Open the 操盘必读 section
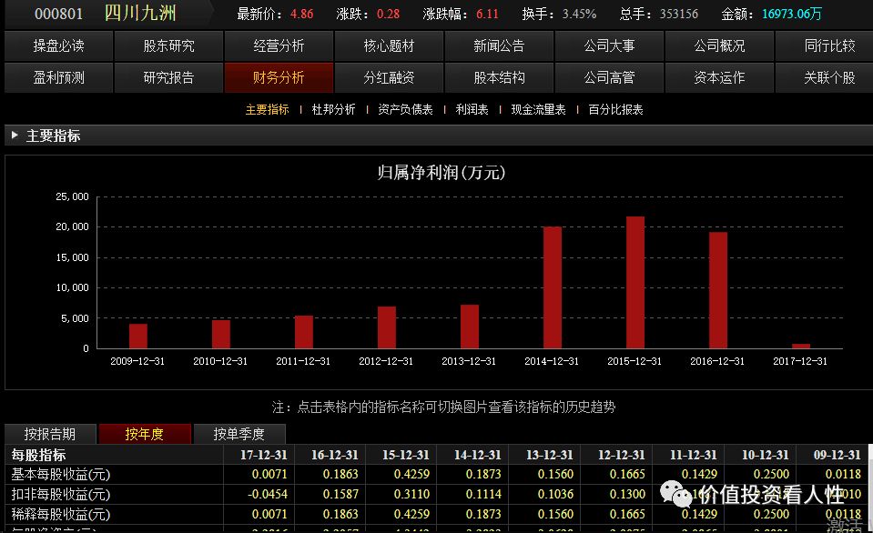 pyautogui.click(x=58, y=45)
